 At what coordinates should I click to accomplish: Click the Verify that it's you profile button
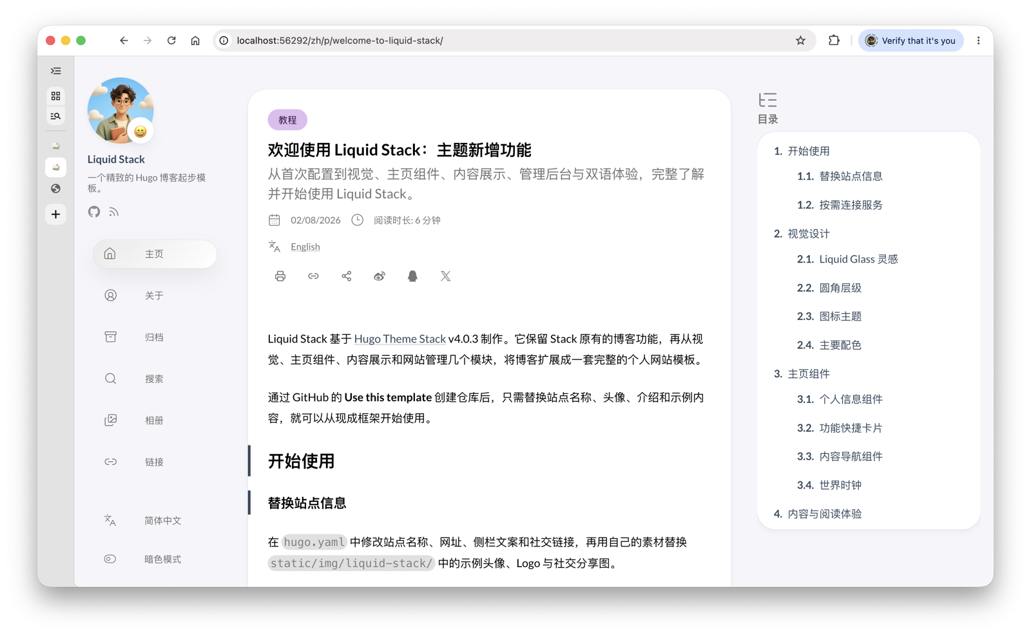pyautogui.click(x=911, y=41)
